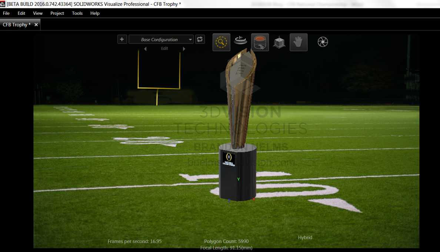Open the File menu
The height and width of the screenshot is (252, 440).
coord(6,13)
